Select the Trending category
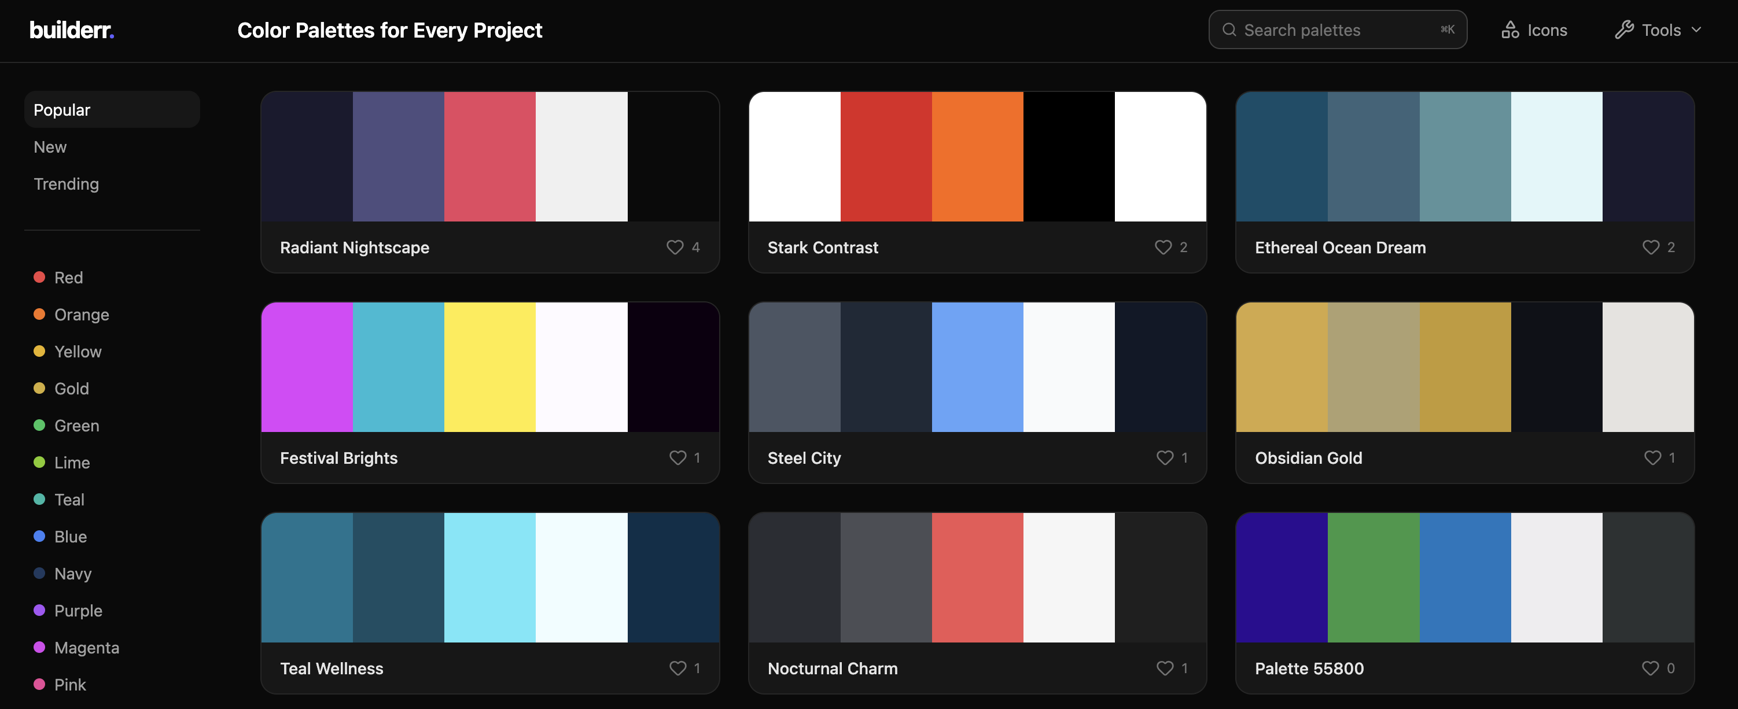The image size is (1738, 709). (66, 183)
